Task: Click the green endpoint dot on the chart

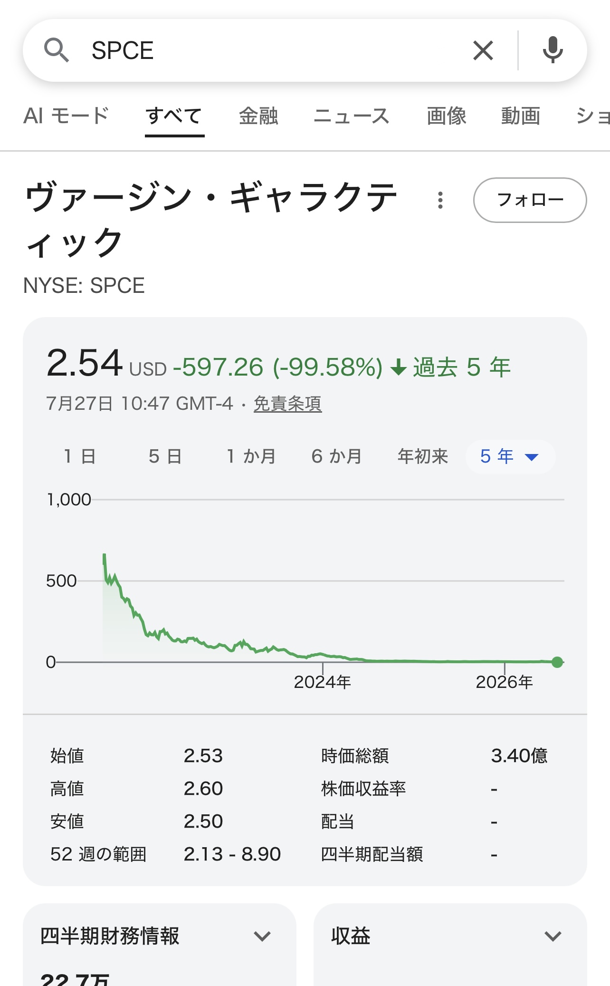Action: click(x=557, y=662)
